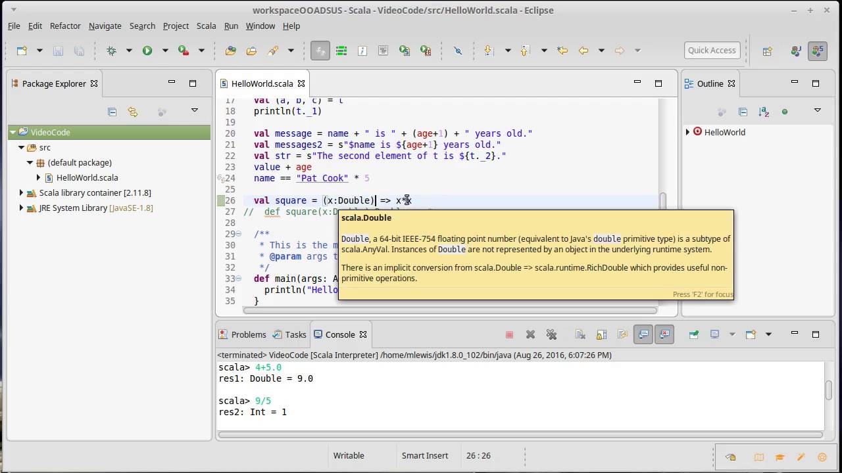
Task: Click the Debug bug icon
Action: click(x=111, y=51)
